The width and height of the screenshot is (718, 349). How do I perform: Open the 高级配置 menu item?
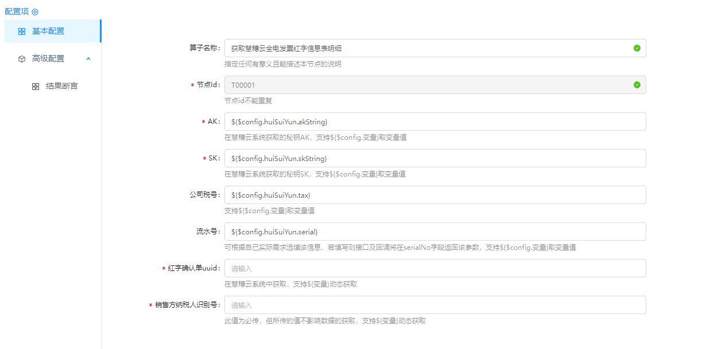click(x=52, y=58)
